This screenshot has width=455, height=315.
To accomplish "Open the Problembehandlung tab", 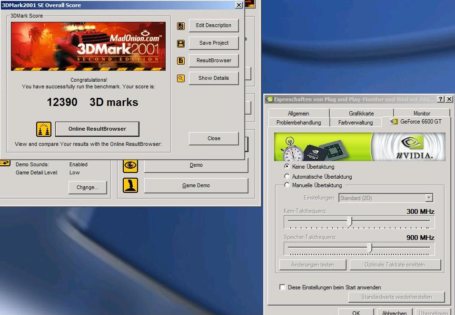I will pyautogui.click(x=298, y=123).
